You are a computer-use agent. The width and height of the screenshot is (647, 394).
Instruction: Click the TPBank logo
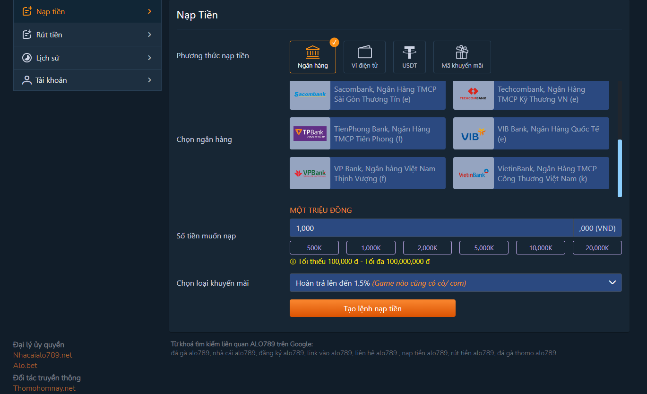click(x=310, y=133)
